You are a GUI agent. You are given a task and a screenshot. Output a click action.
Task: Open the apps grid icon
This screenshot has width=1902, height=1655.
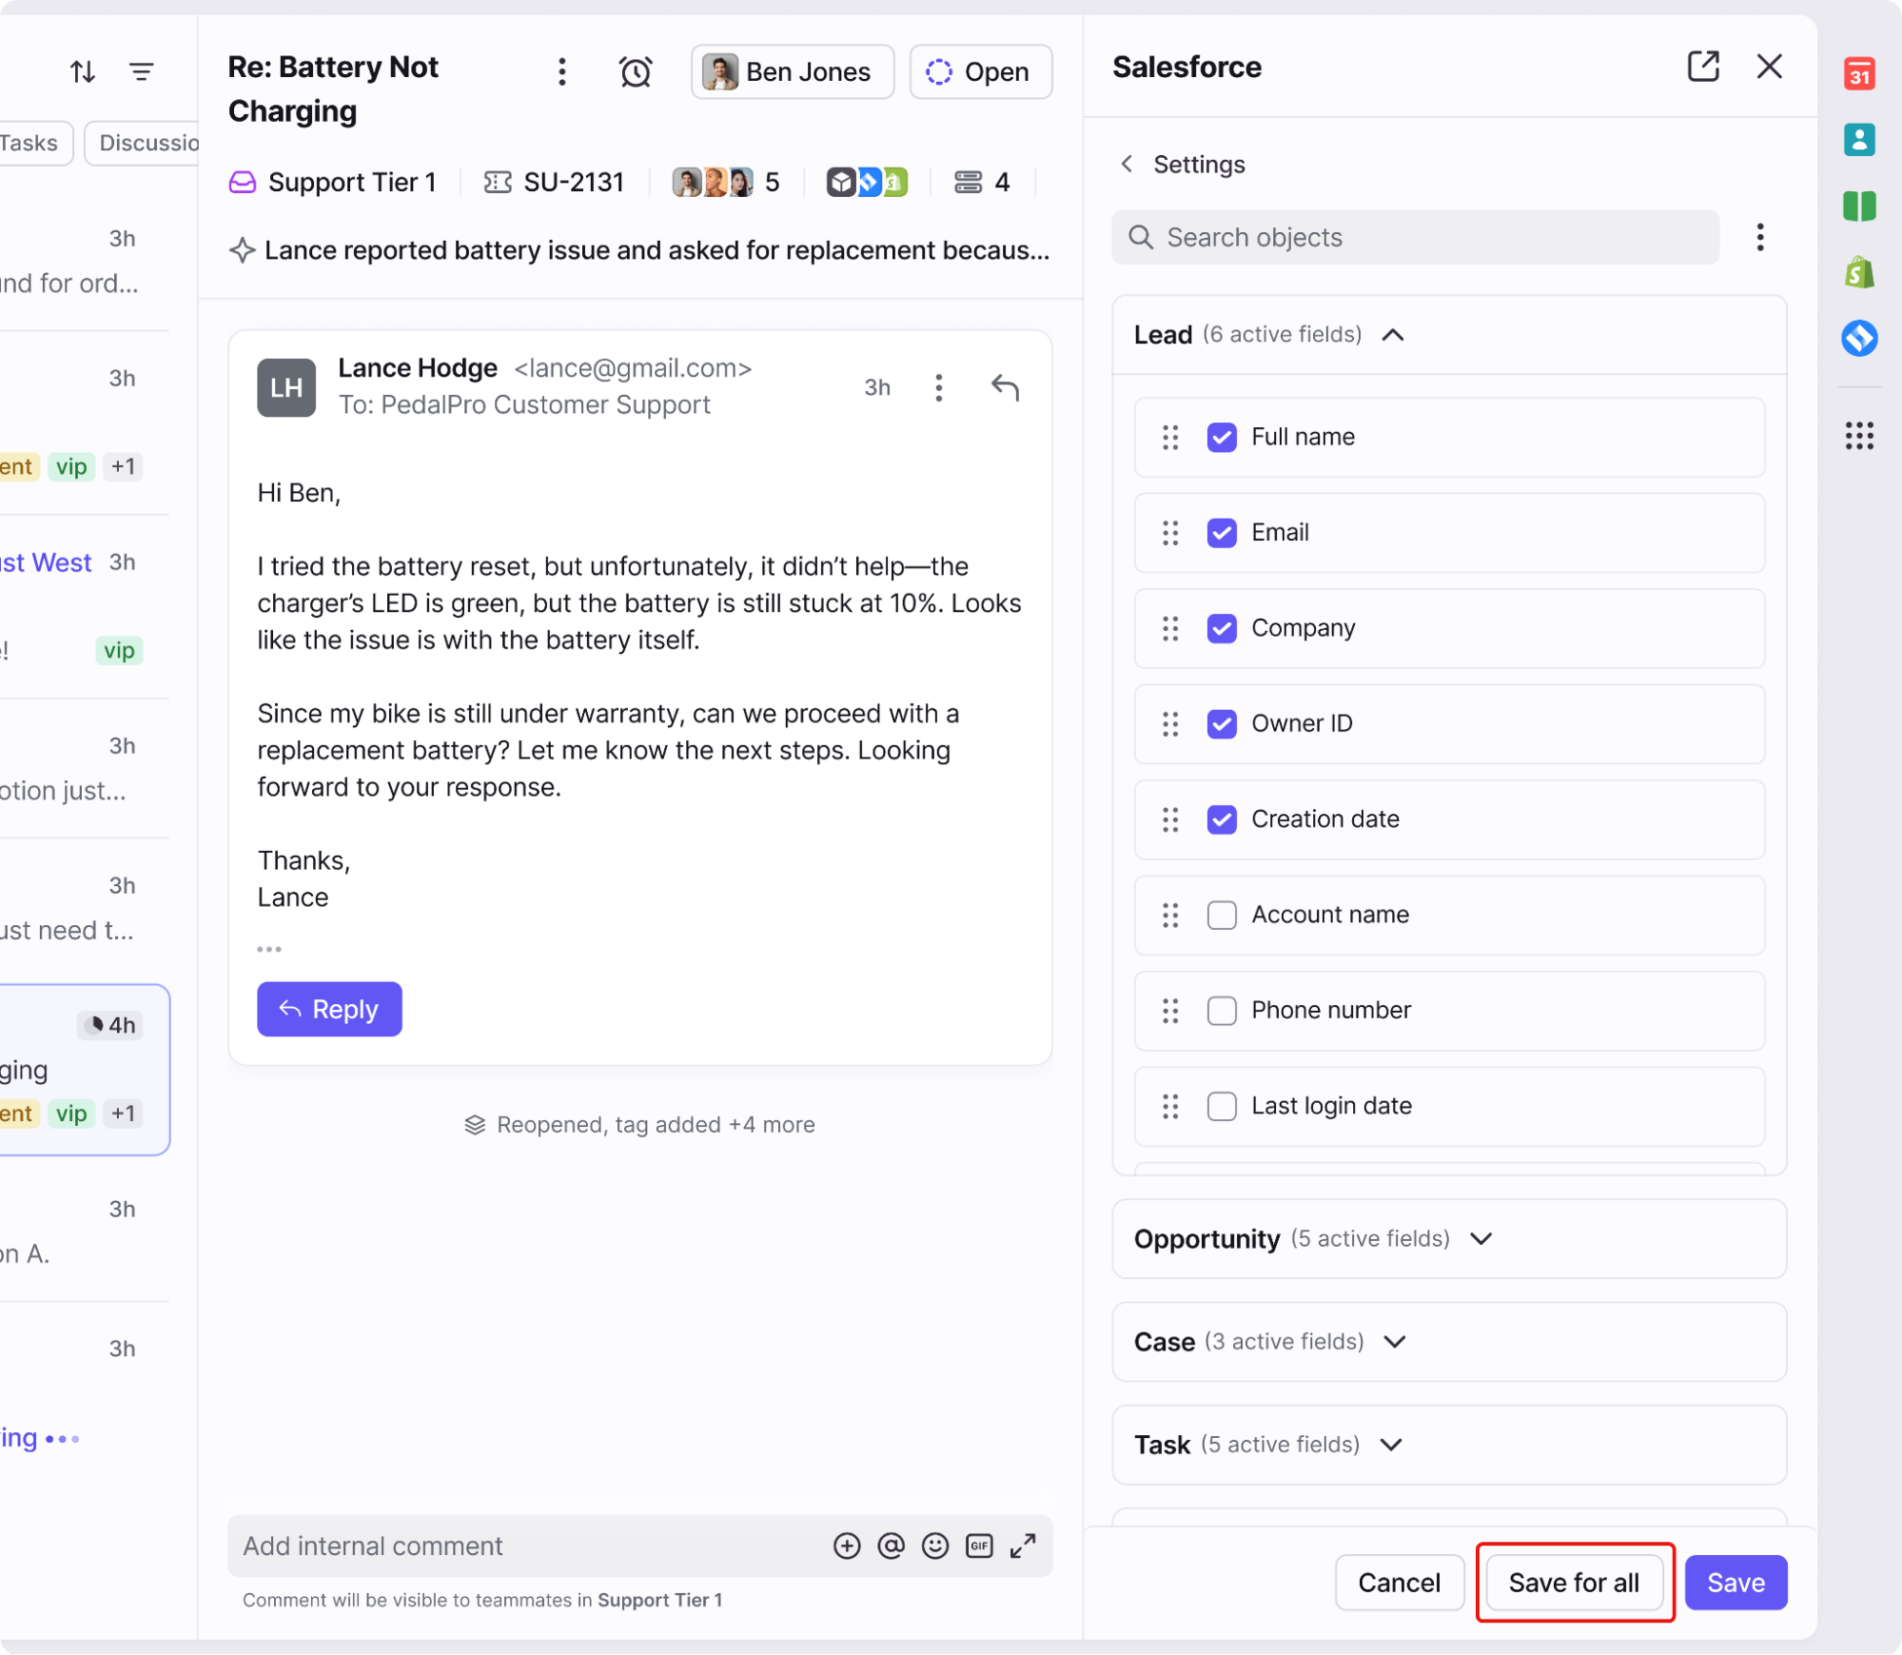[1858, 436]
